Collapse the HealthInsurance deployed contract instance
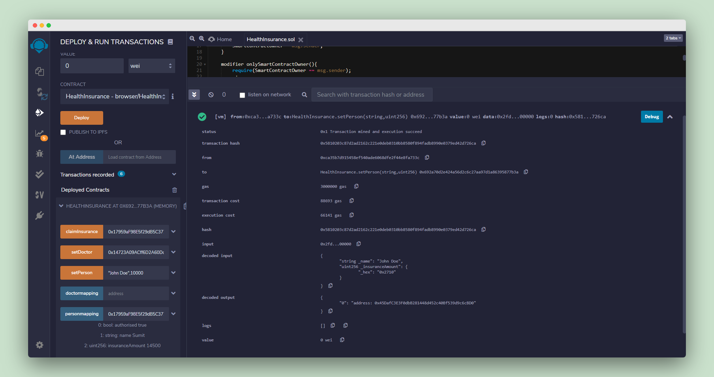 click(61, 206)
